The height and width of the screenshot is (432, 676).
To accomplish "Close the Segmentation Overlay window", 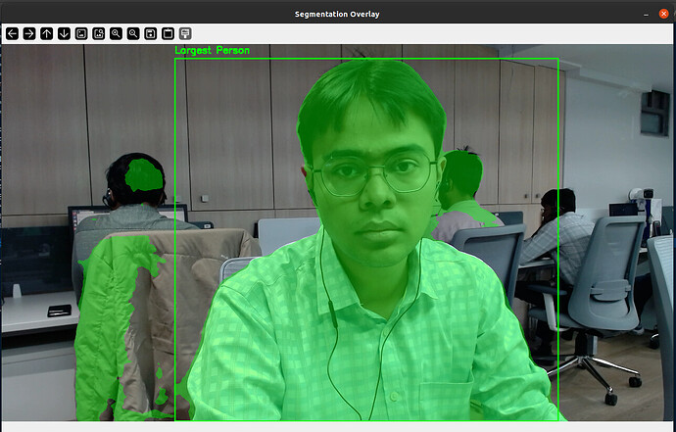I will pyautogui.click(x=663, y=13).
